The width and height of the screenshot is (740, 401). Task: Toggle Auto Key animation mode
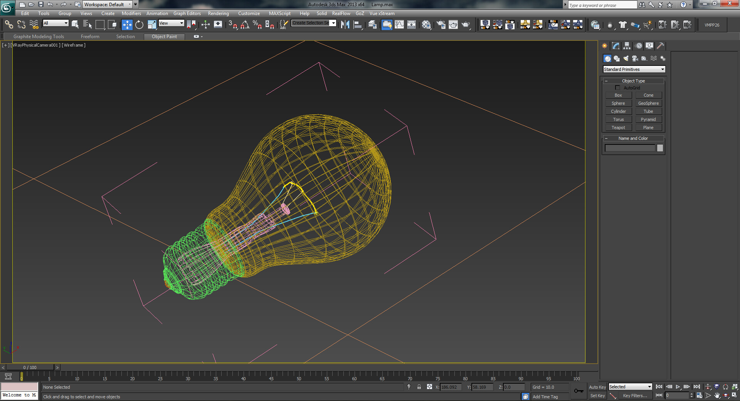coord(597,387)
